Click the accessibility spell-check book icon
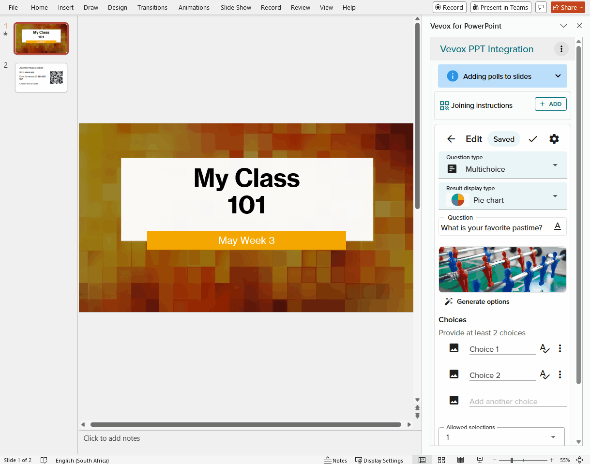 click(44, 460)
